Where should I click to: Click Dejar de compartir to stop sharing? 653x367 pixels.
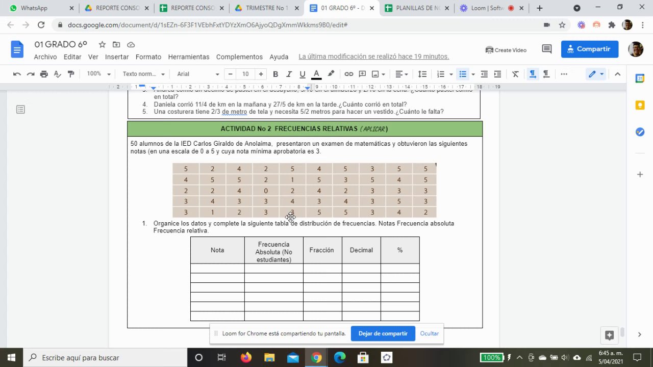click(383, 333)
